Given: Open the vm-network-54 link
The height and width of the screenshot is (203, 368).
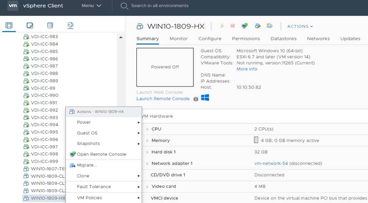Looking at the screenshot, I should 271,164.
